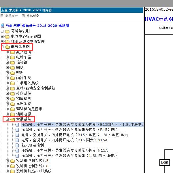173x173 pixels.
Task: Expand the 喇叭 tree node
Action: 7,68
